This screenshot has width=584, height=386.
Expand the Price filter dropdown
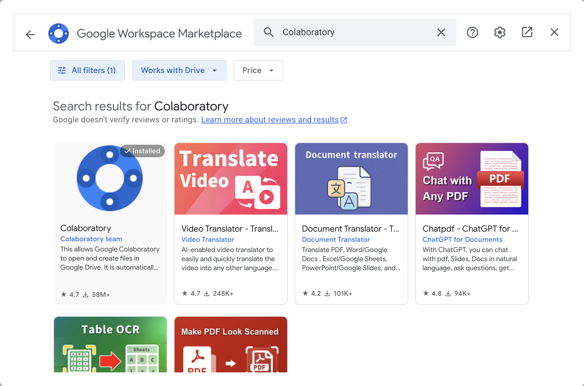(x=258, y=70)
